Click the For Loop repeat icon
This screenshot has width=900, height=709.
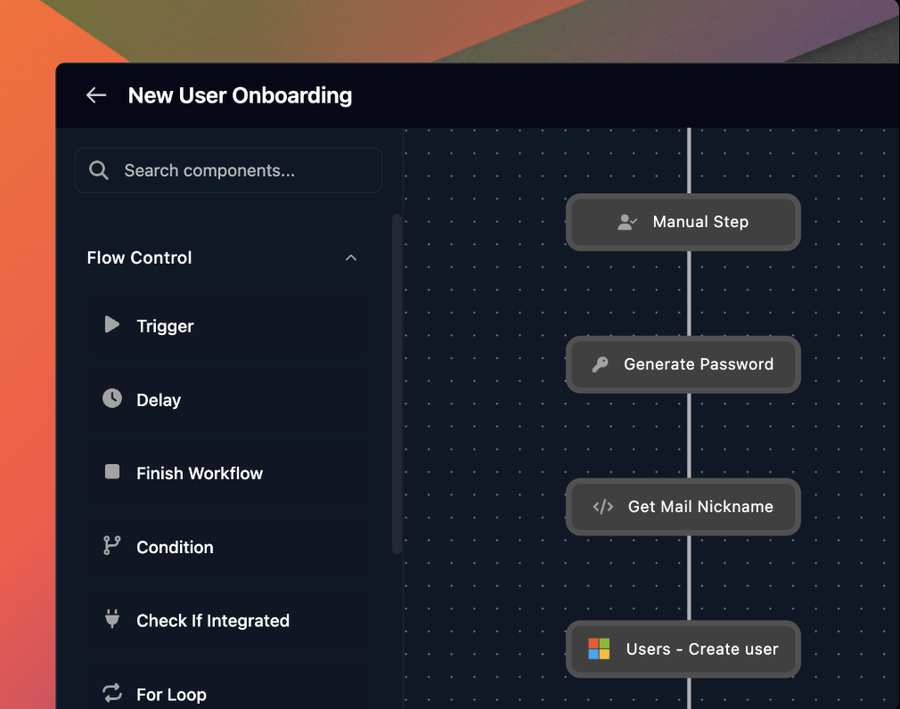coord(112,693)
